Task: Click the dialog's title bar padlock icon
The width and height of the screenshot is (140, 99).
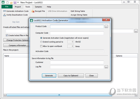Action: click(x=31, y=20)
